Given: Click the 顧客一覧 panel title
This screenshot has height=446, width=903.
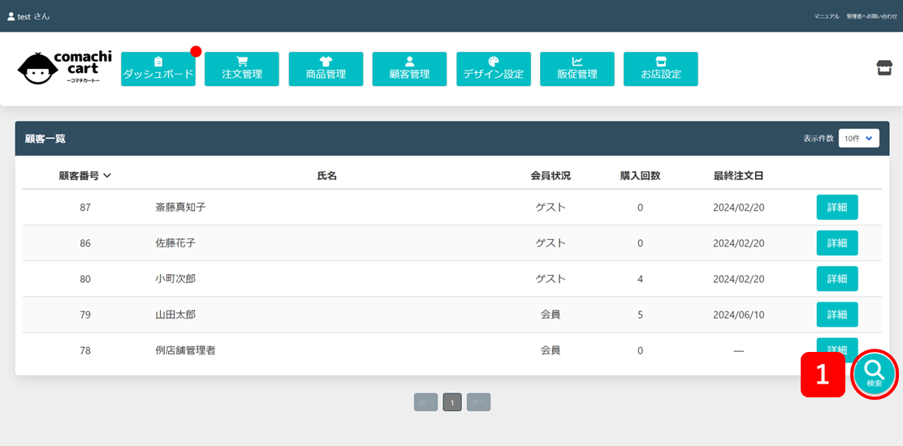Looking at the screenshot, I should pyautogui.click(x=45, y=139).
